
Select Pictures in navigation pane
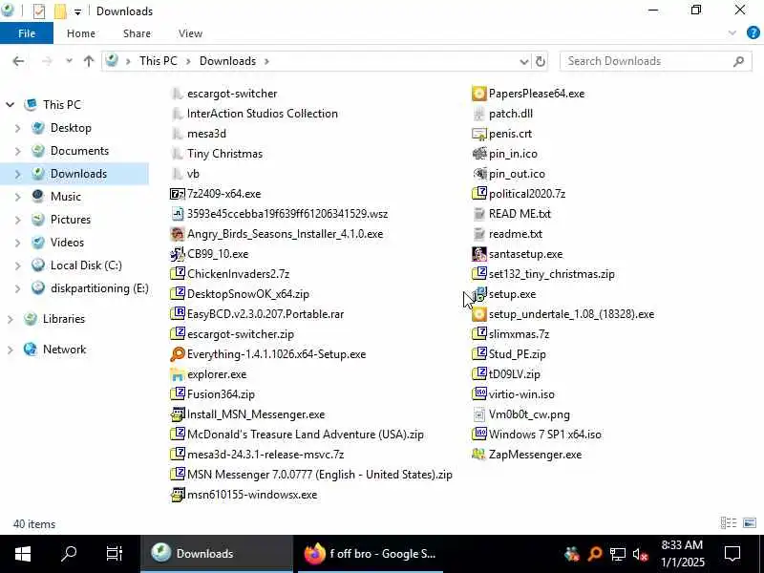71,220
